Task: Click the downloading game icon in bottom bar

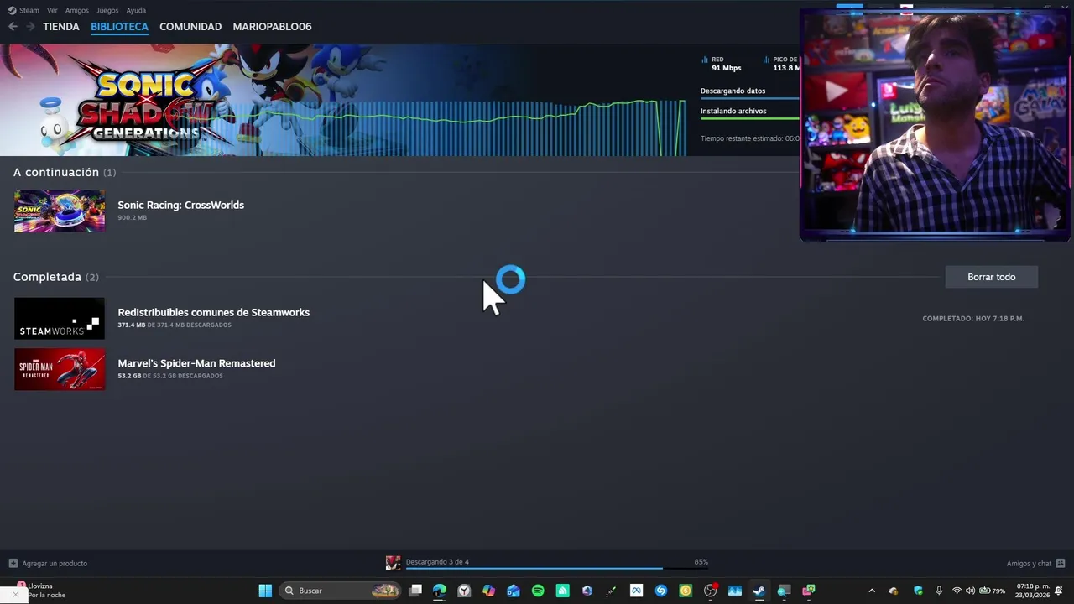Action: [393, 563]
